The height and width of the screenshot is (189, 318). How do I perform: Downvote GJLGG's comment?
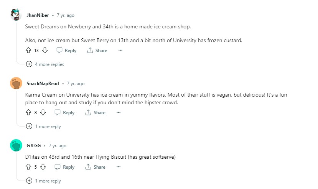point(43,167)
